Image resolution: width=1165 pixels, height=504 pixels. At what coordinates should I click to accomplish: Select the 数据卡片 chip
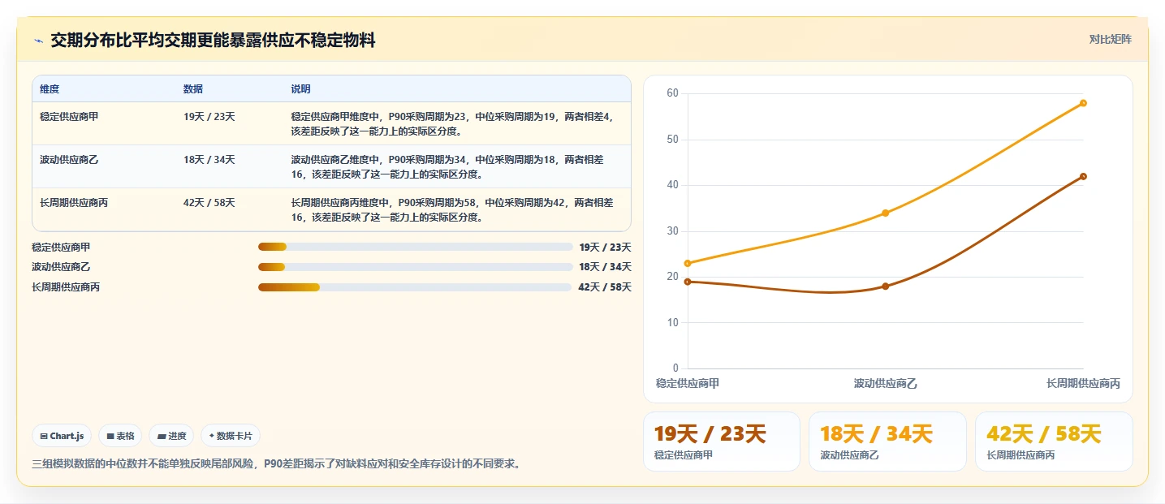click(231, 436)
